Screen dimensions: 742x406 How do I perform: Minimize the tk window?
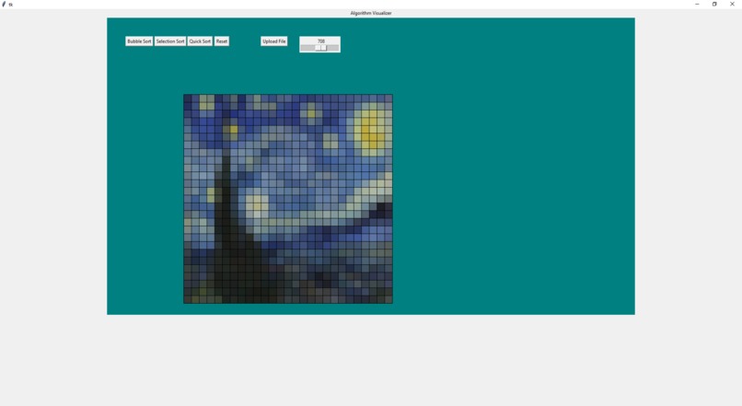pos(697,4)
